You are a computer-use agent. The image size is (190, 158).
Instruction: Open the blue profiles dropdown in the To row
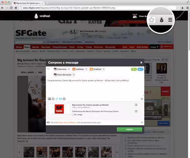coord(141,69)
